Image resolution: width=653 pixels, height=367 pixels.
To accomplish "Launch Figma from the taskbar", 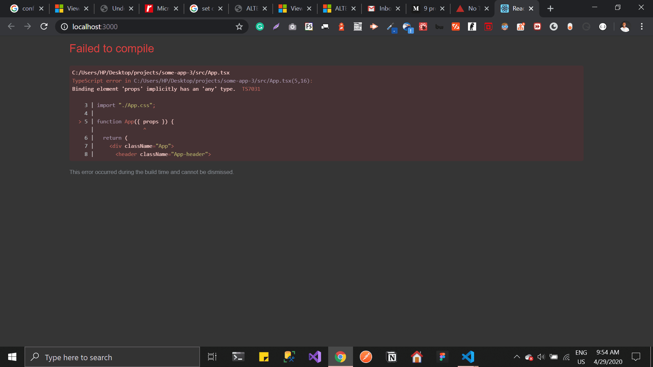I will [442, 357].
